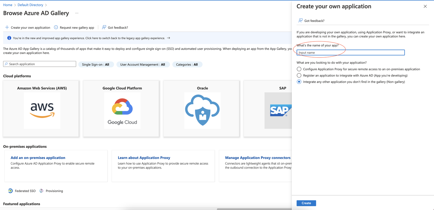The image size is (434, 210).
Task: Click the info icon beside Request new gallery app
Action: tap(56, 27)
